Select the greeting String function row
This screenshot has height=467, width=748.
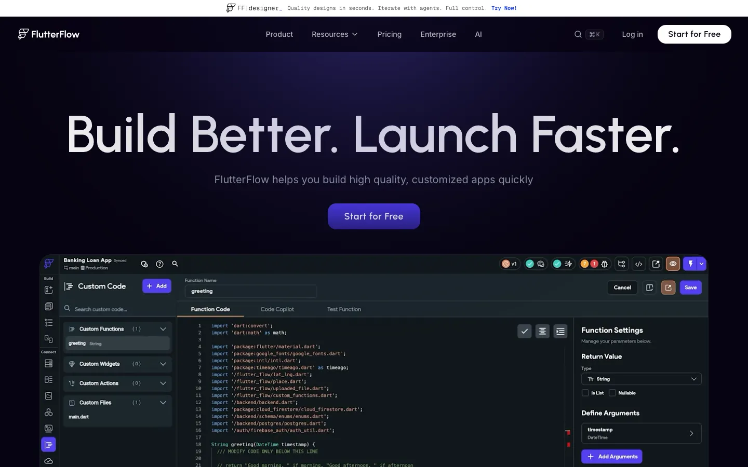click(x=118, y=344)
